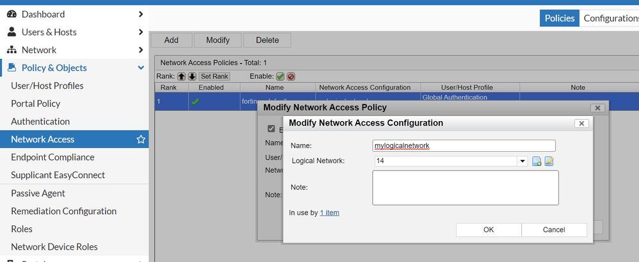The height and width of the screenshot is (262, 639).
Task: Toggle the checkbox in Modify Network Access Policy
Action: (271, 129)
